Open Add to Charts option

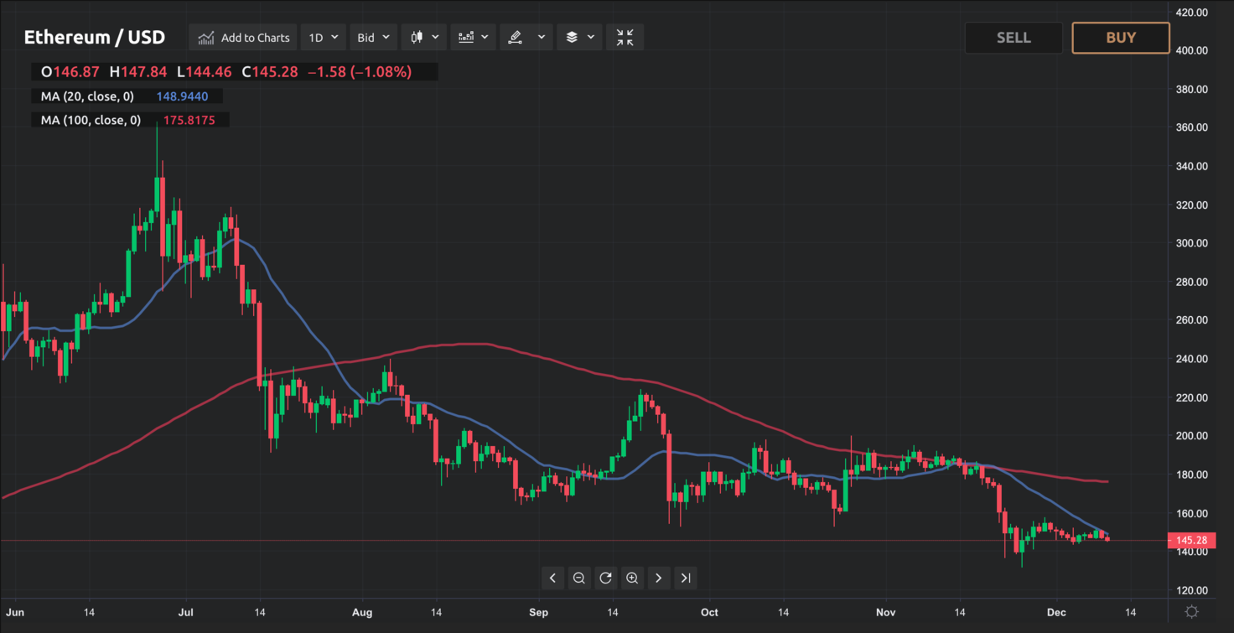(x=242, y=37)
